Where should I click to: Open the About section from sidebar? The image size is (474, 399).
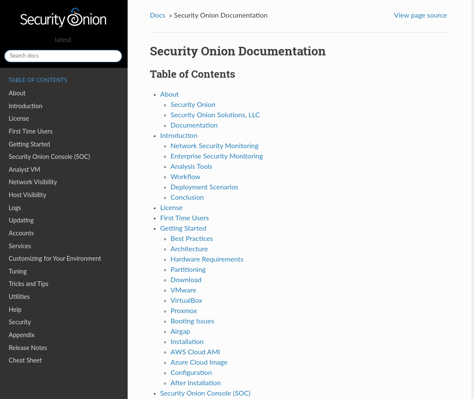coord(17,93)
